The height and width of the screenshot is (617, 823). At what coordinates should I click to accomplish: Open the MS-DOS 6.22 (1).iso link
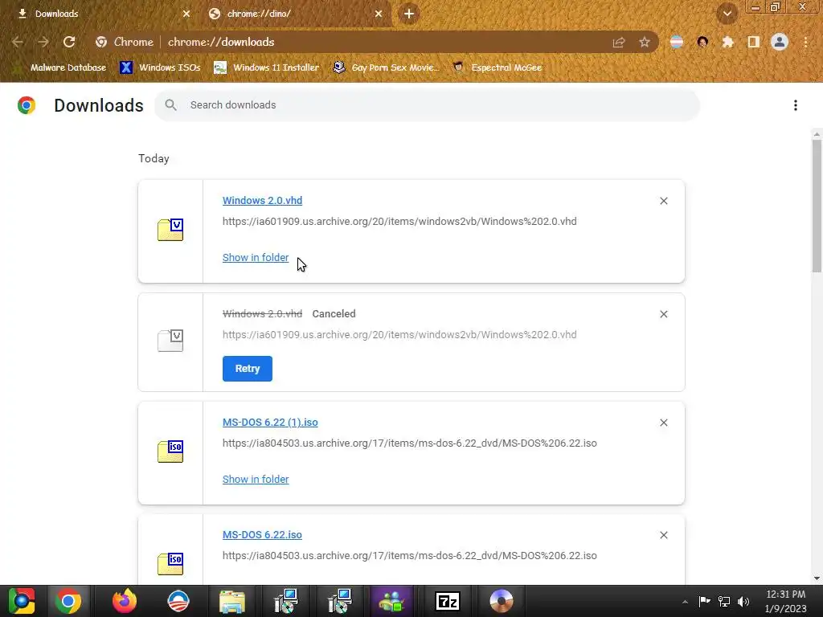click(x=270, y=423)
